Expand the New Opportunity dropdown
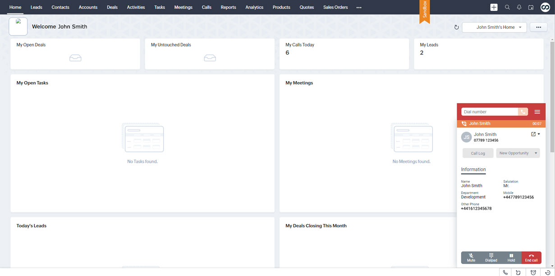The height and width of the screenshot is (276, 555). coord(536,153)
